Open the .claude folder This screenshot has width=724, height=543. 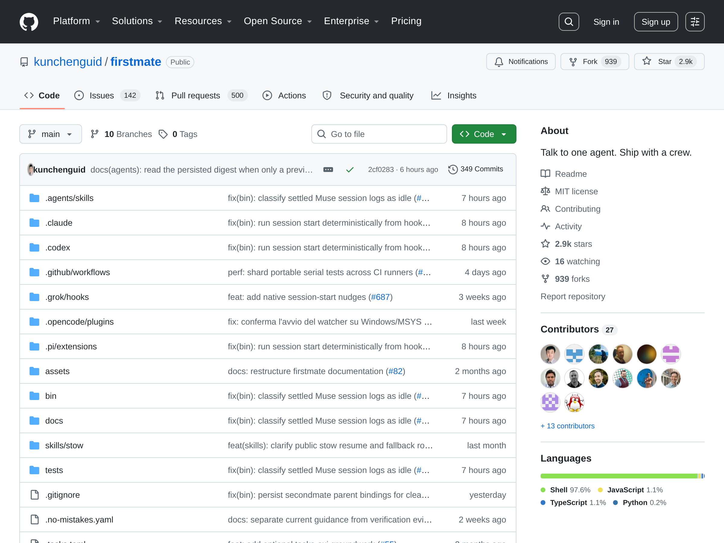point(59,223)
